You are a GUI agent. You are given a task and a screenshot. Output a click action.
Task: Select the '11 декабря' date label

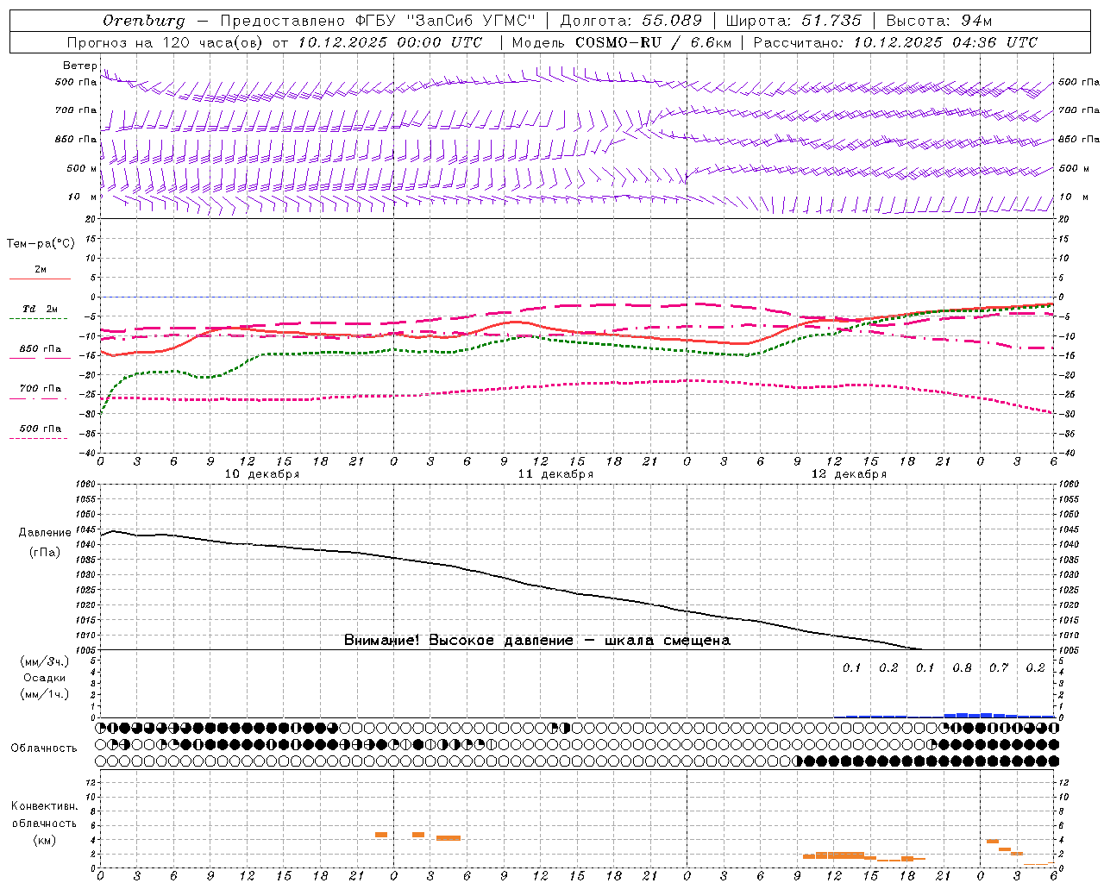555,474
